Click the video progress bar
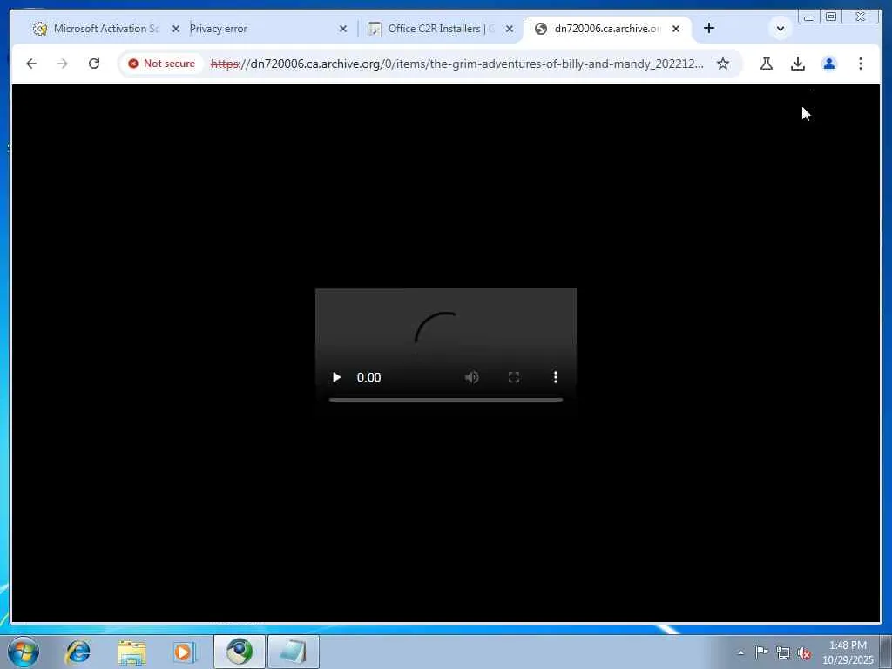The height and width of the screenshot is (669, 892). click(x=446, y=400)
